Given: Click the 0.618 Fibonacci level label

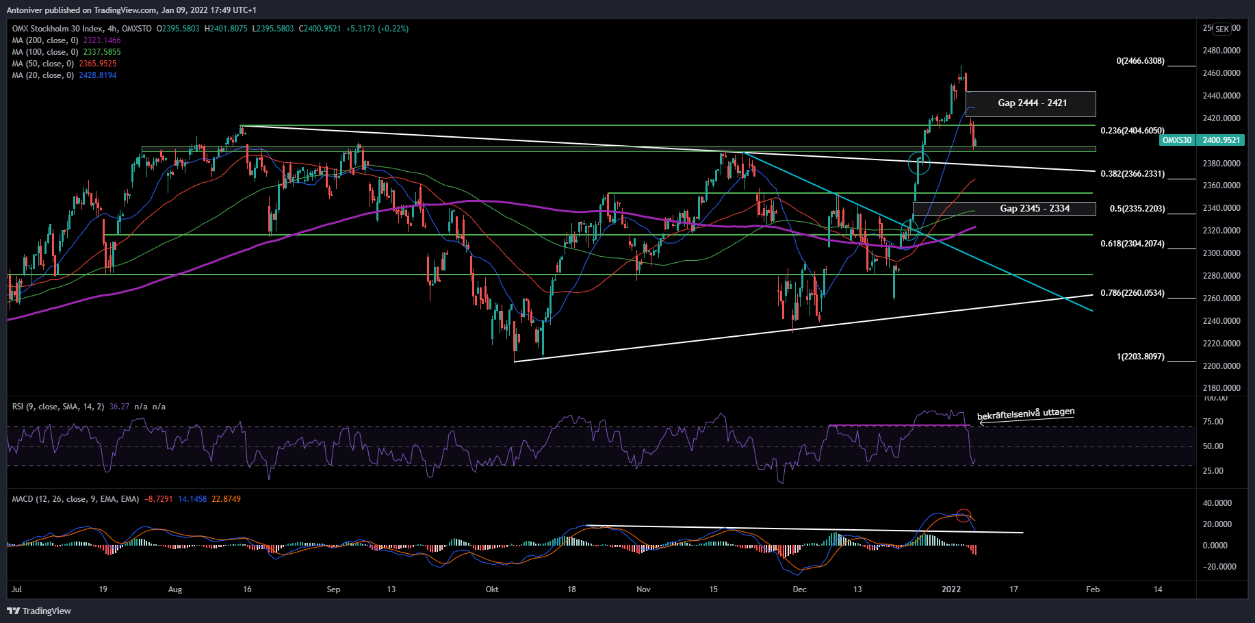Looking at the screenshot, I should (1132, 244).
